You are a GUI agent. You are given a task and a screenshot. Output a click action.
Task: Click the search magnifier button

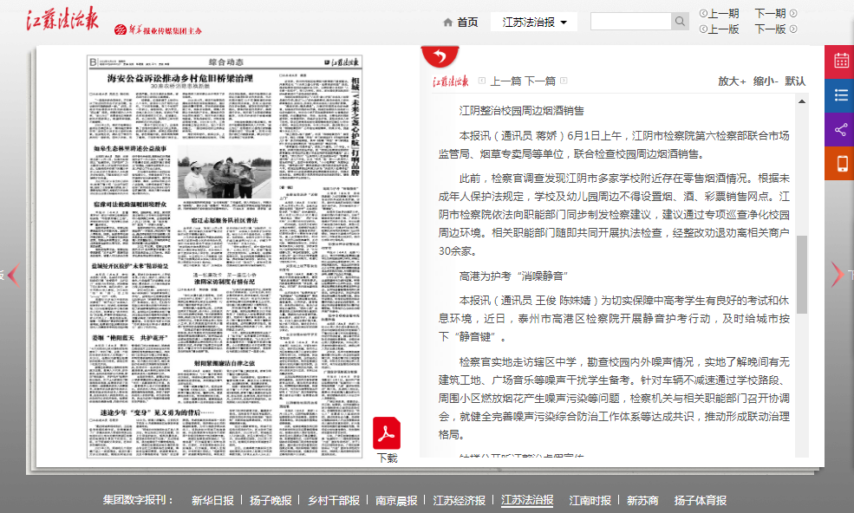tap(680, 22)
